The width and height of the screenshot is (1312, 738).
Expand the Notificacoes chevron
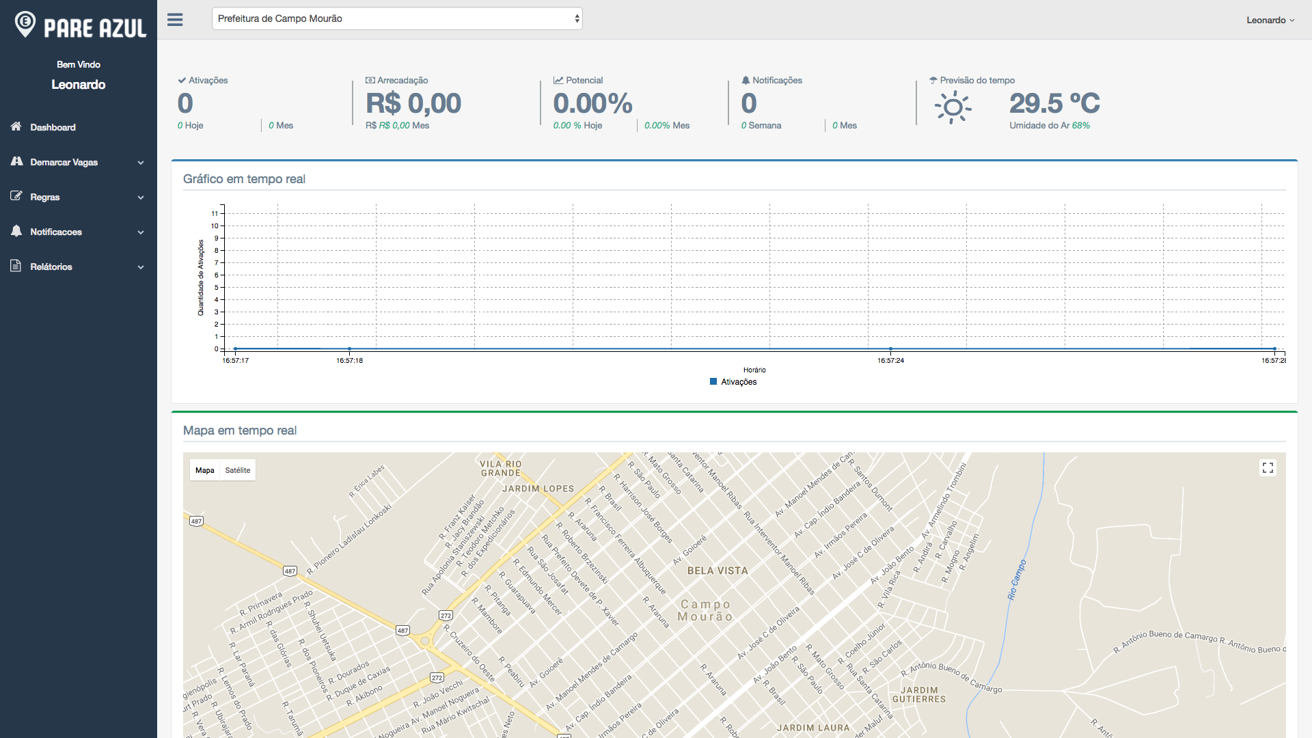141,232
